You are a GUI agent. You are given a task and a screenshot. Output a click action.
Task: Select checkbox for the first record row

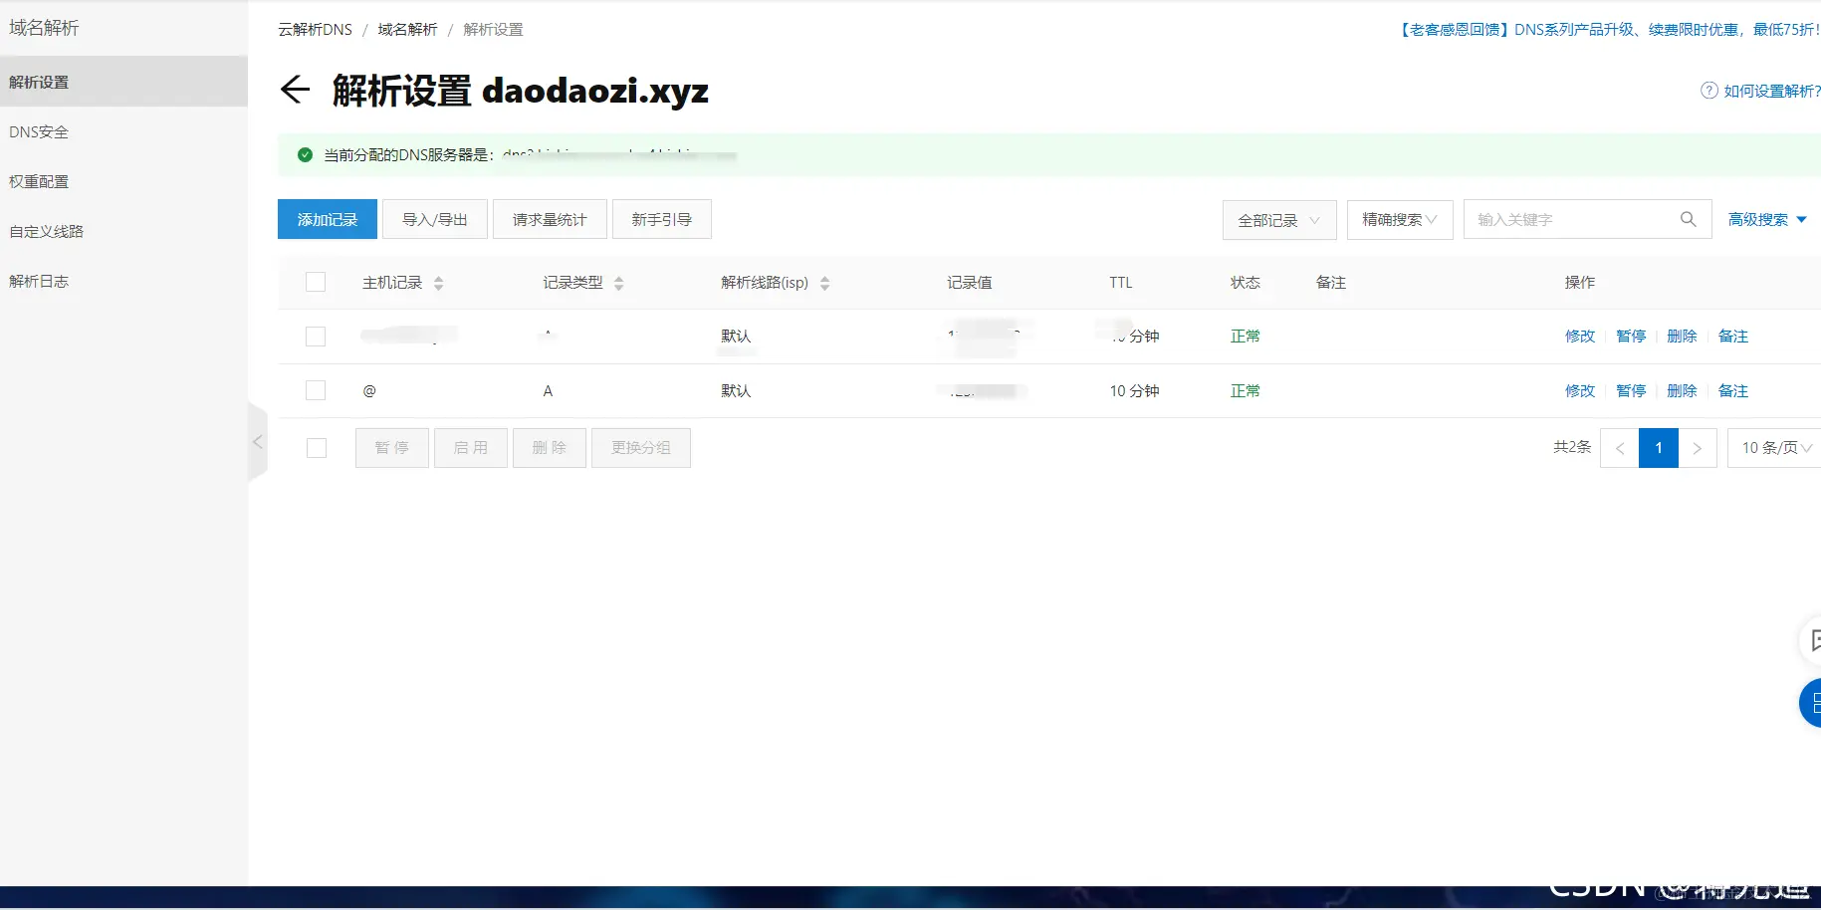316,337
